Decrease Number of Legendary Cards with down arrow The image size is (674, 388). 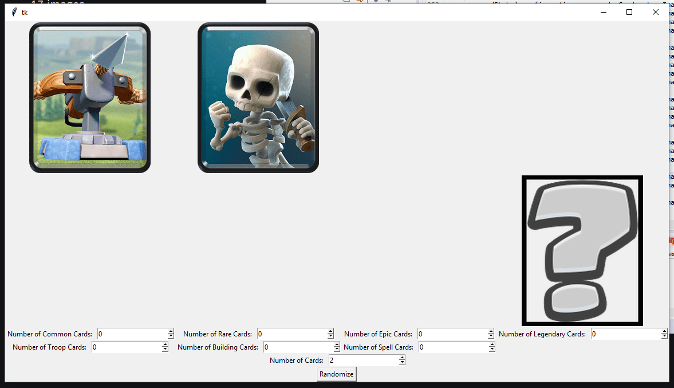pyautogui.click(x=664, y=336)
